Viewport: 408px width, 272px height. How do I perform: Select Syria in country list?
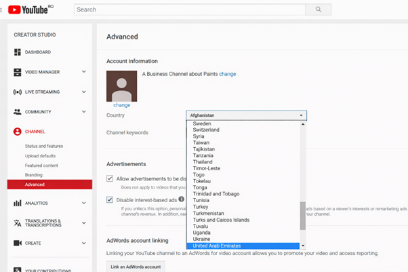click(243, 136)
